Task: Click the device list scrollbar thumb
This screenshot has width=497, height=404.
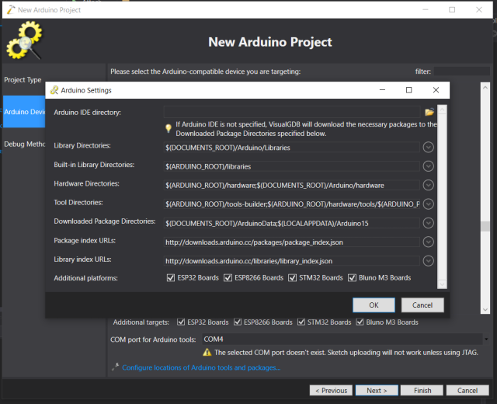Action: click(485, 226)
